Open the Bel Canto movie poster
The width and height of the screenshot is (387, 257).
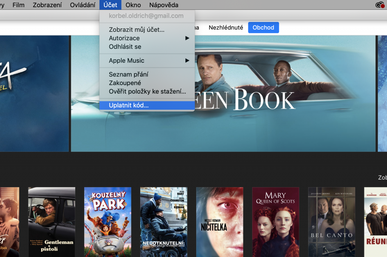pyautogui.click(x=332, y=222)
